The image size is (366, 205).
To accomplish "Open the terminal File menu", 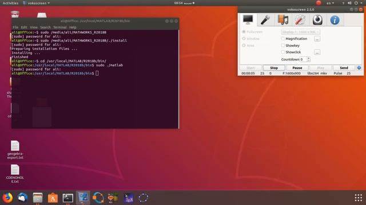I will coord(15,27).
